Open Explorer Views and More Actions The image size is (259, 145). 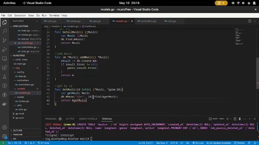click(x=37, y=21)
